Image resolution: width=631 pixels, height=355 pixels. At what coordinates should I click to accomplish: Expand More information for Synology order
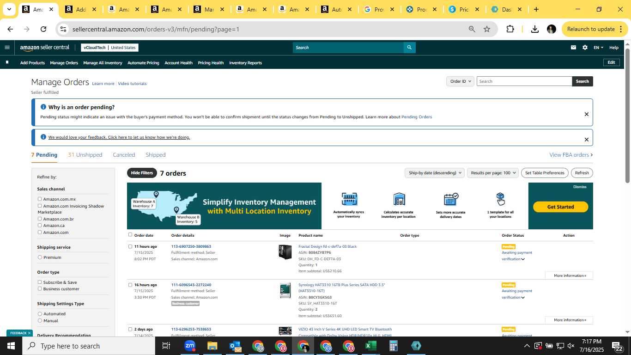[569, 320]
